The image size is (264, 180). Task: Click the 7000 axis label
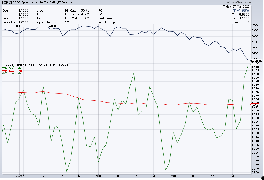(255, 25)
